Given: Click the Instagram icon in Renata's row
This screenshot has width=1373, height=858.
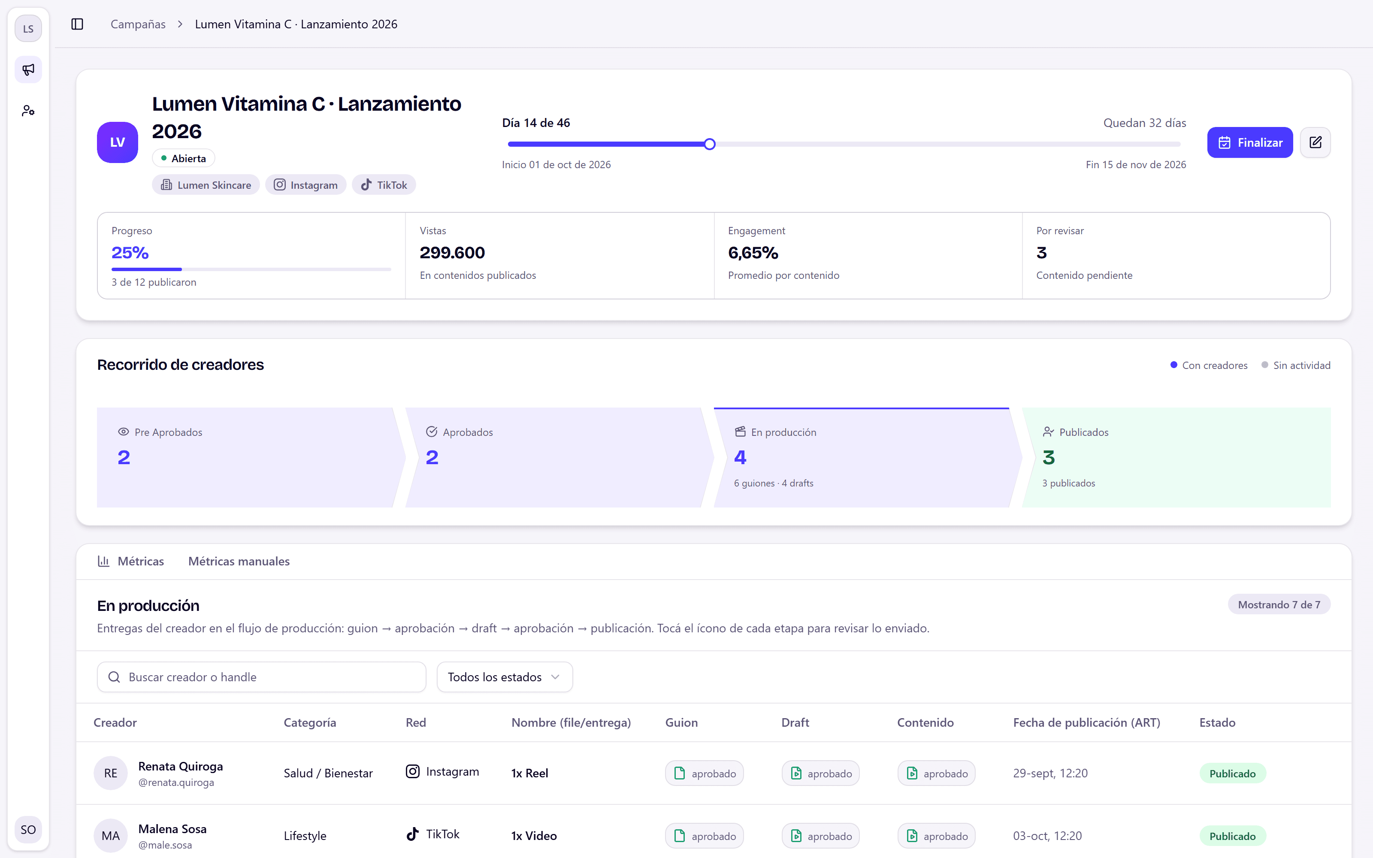Looking at the screenshot, I should [x=412, y=772].
